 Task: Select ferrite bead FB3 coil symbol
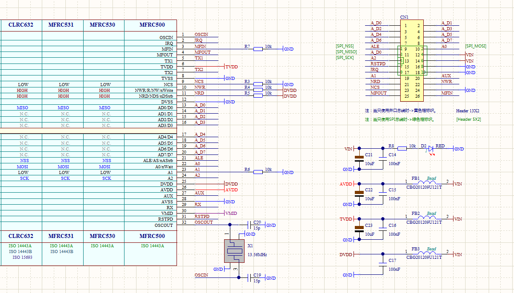pos(427,253)
